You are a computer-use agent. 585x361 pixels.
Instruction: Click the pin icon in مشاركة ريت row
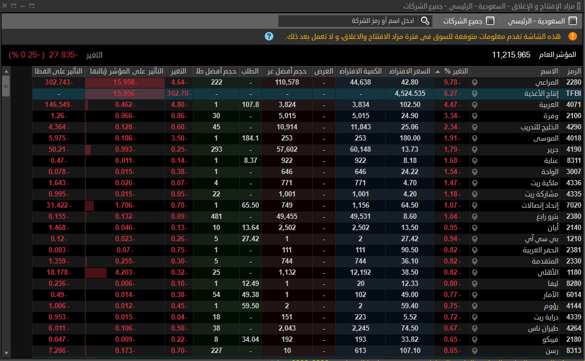pos(475,194)
